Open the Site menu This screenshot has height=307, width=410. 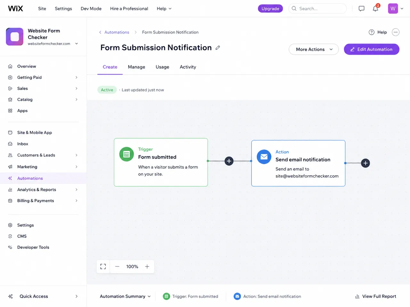click(x=42, y=9)
